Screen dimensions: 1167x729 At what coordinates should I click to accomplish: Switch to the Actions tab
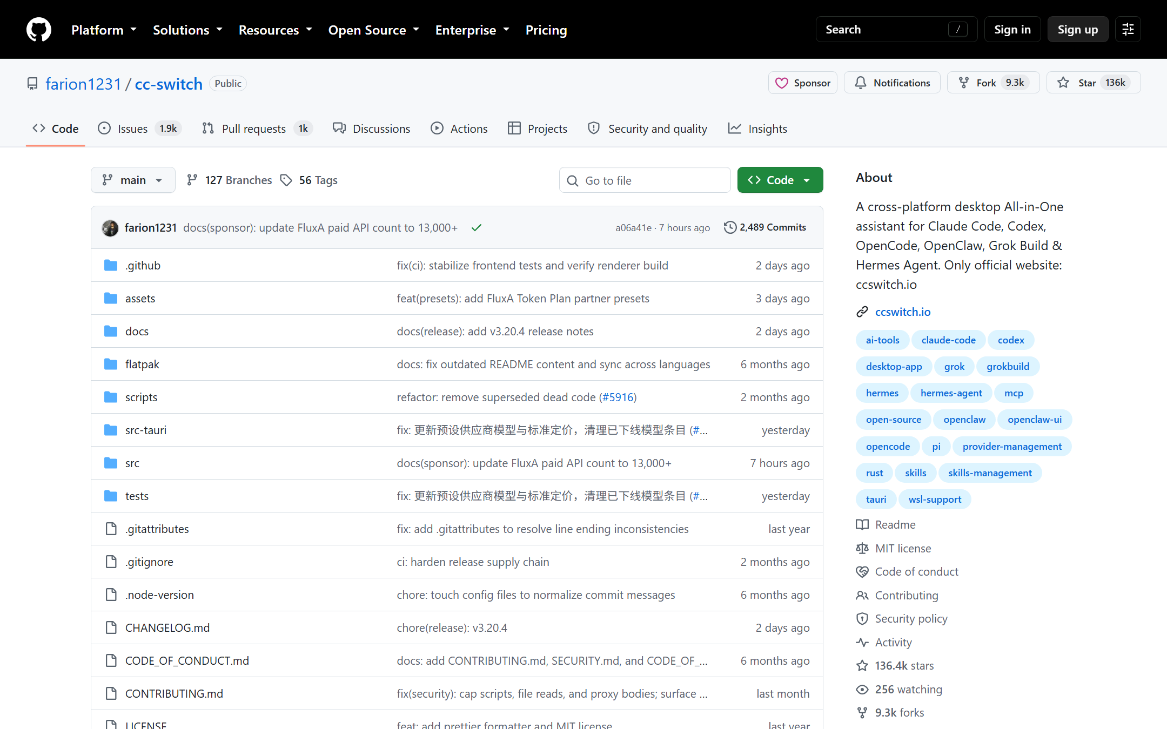(459, 129)
